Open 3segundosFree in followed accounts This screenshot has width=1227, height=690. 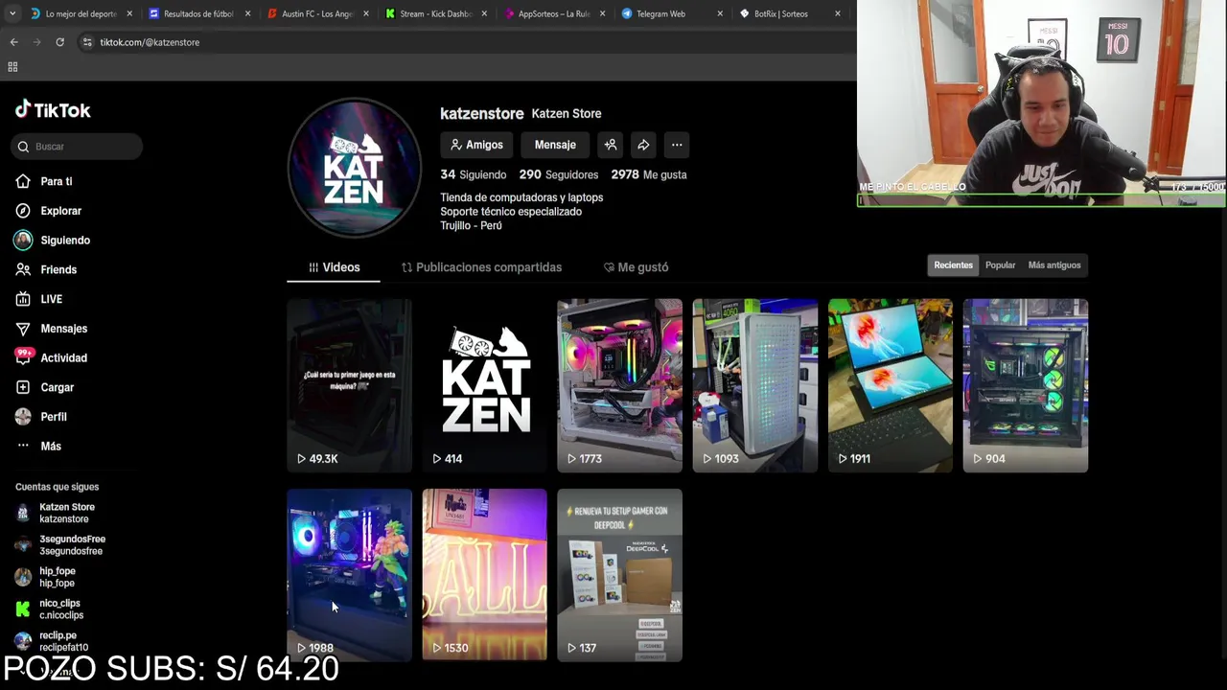tap(59, 545)
